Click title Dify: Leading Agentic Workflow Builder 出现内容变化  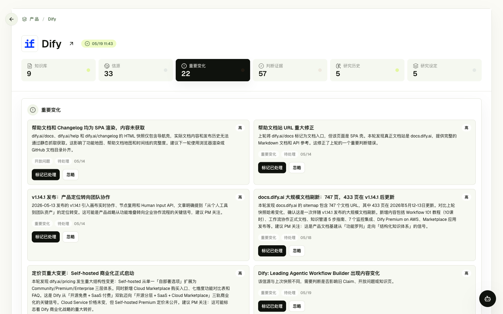pyautogui.click(x=319, y=273)
